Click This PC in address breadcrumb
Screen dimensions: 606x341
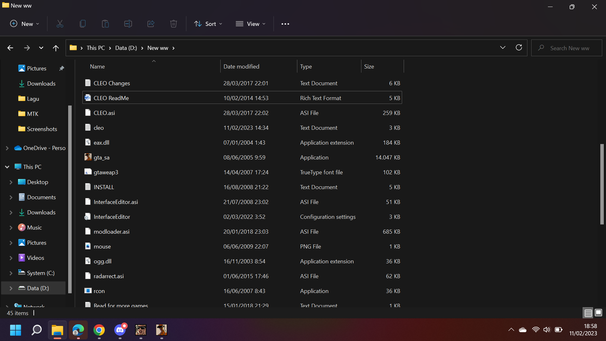tap(96, 48)
